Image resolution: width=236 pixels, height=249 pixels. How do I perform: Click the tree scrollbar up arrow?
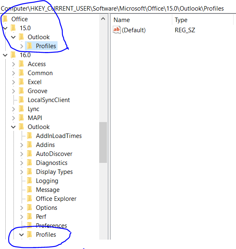pos(103,19)
